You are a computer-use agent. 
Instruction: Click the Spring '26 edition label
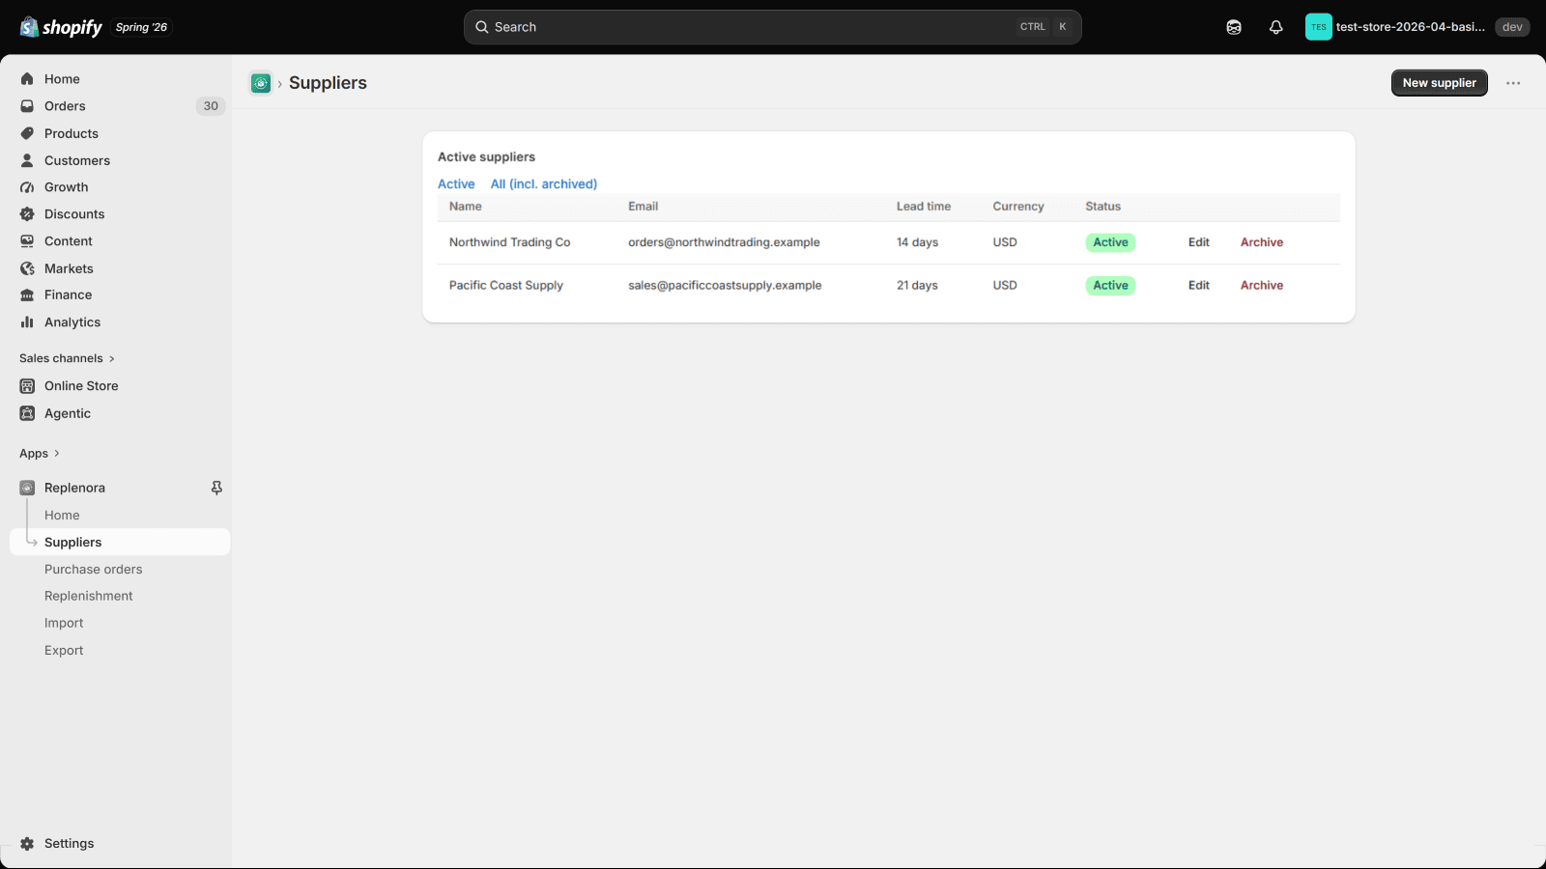(x=141, y=27)
